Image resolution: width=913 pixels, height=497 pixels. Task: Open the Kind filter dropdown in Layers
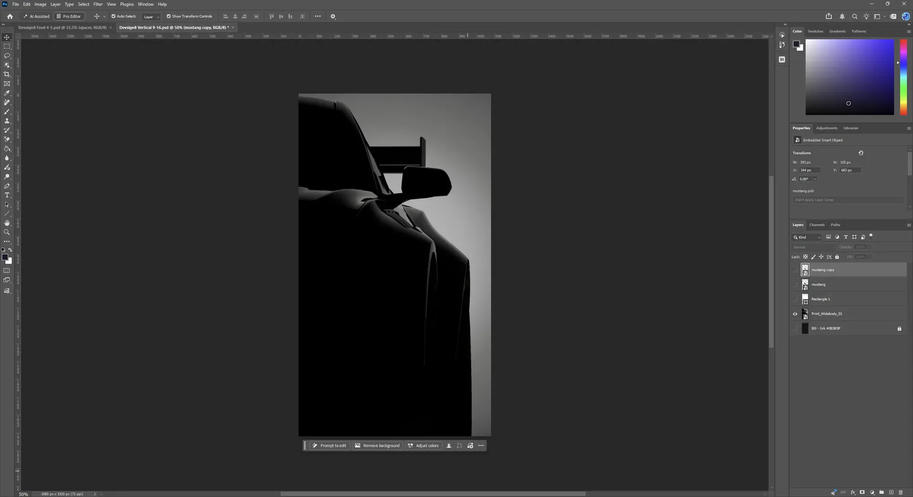pos(807,237)
